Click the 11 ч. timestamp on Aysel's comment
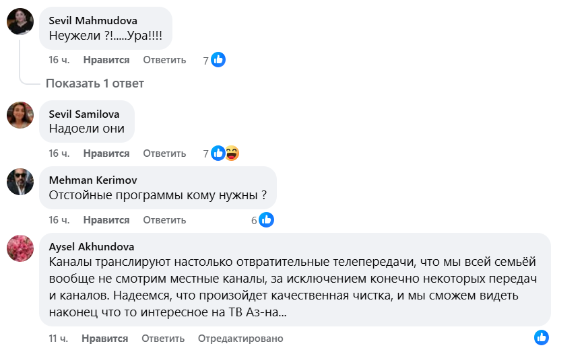Image resolution: width=584 pixels, height=352 pixels. 59,339
